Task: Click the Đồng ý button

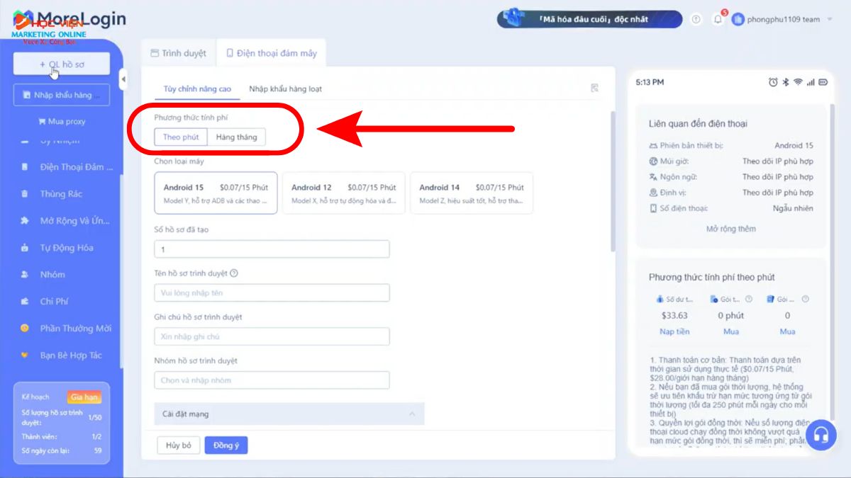Action: (x=226, y=445)
